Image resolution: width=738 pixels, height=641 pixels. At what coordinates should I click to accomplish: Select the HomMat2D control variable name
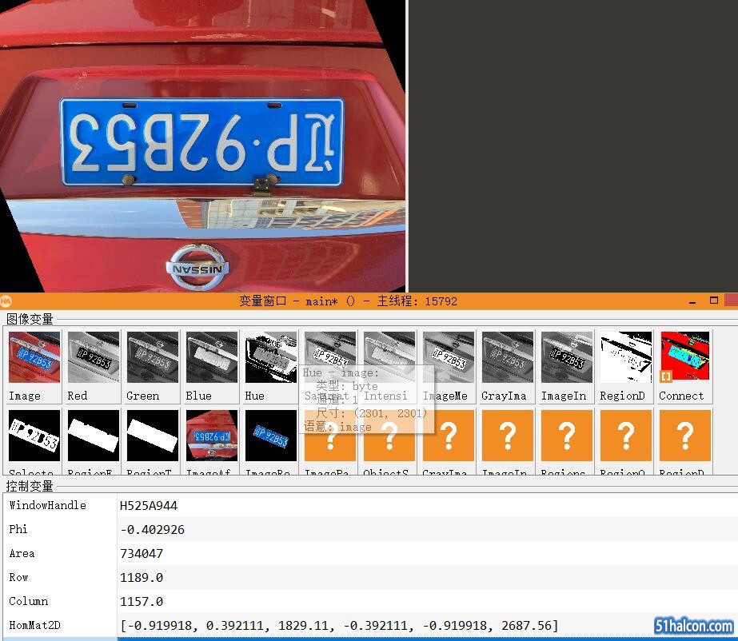[x=35, y=626]
